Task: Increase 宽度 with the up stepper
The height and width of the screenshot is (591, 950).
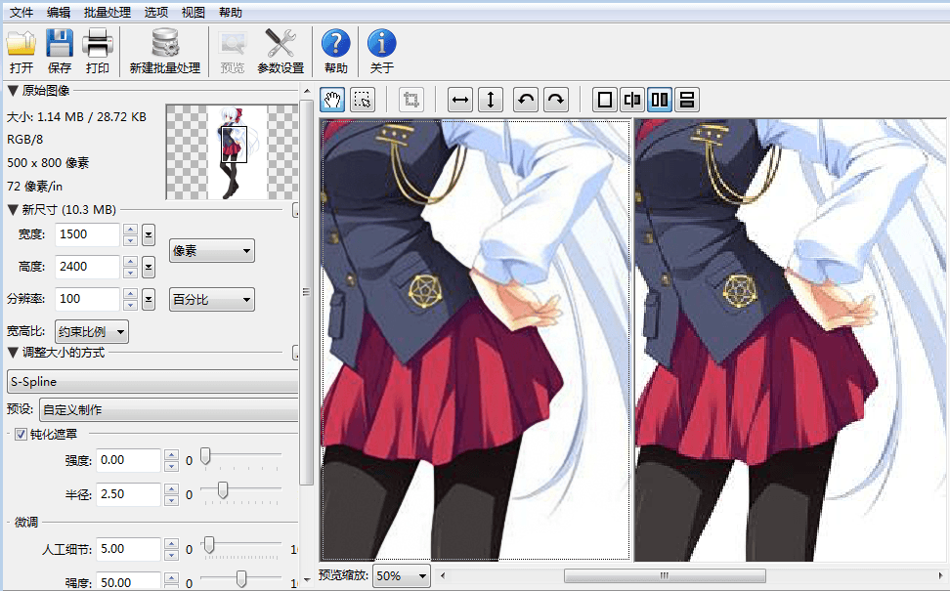Action: pyautogui.click(x=130, y=229)
